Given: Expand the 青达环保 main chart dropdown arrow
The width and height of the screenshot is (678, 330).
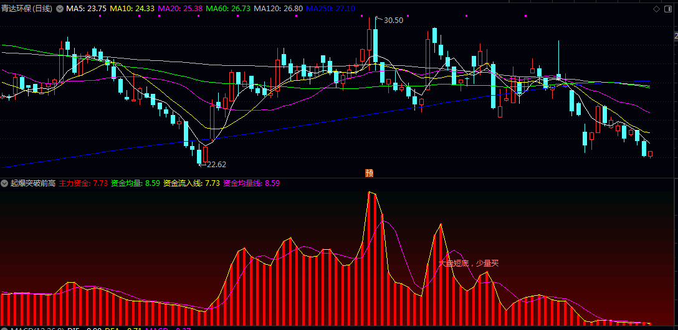Looking at the screenshot, I should pyautogui.click(x=60, y=9).
